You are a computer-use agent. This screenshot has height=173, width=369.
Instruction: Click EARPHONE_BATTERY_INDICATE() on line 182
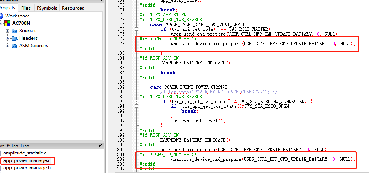point(197,63)
